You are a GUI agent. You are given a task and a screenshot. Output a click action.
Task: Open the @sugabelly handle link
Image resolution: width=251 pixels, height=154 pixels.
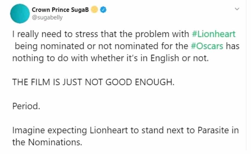pyautogui.click(x=47, y=18)
